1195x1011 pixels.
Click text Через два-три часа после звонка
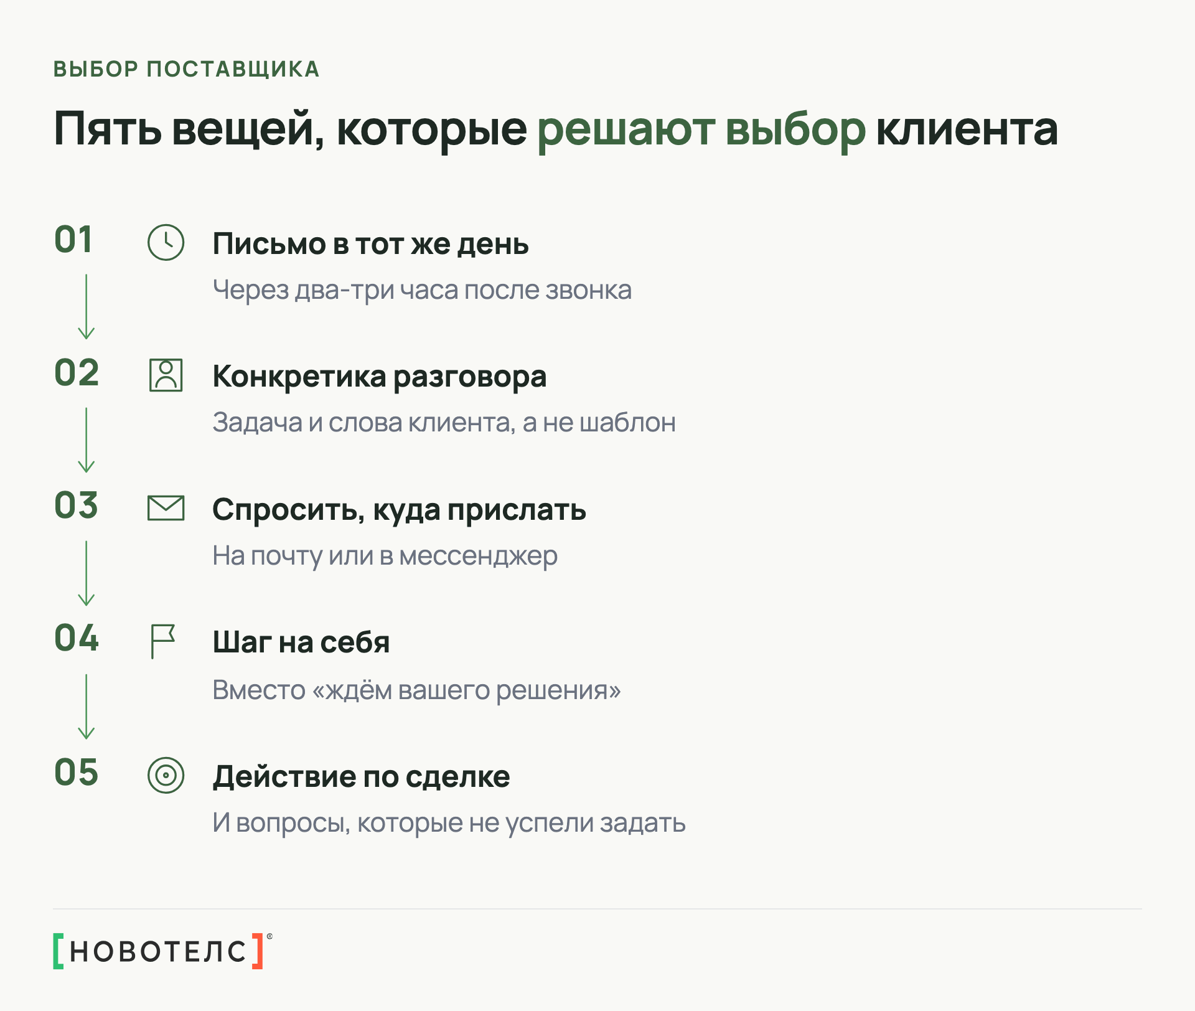(422, 290)
